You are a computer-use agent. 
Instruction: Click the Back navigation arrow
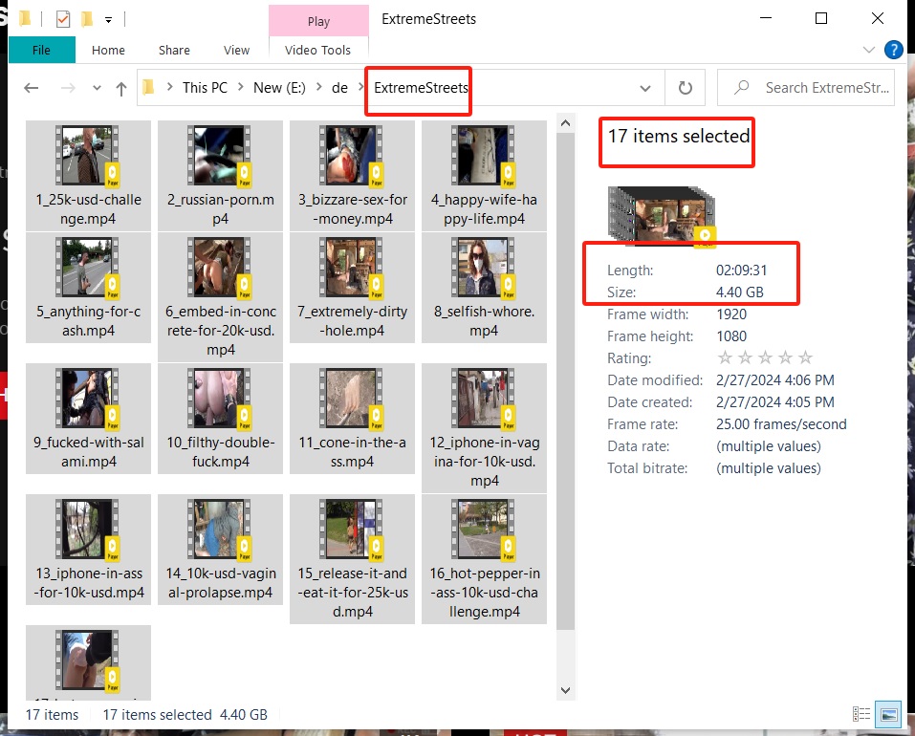32,88
